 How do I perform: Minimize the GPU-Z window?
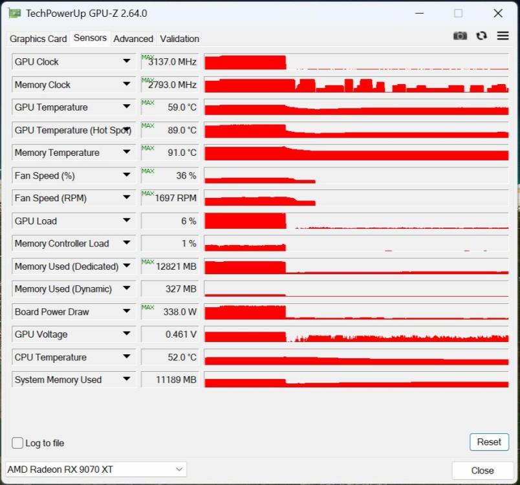click(420, 14)
